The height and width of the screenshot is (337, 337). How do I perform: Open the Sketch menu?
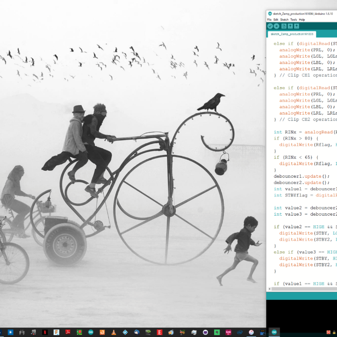point(284,20)
